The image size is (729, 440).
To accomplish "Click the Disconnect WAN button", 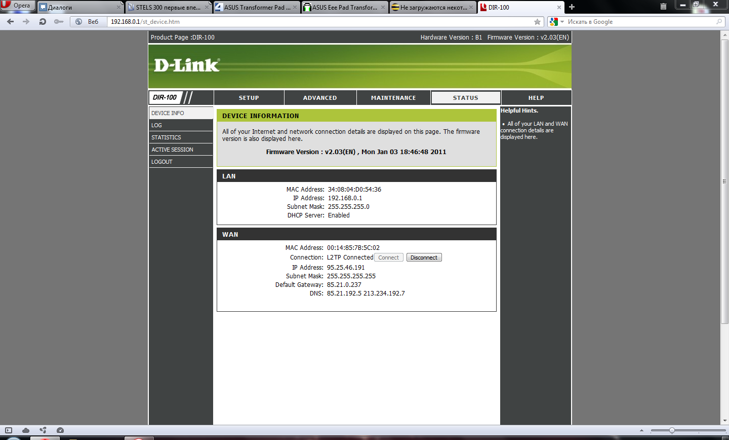I will click(x=424, y=258).
